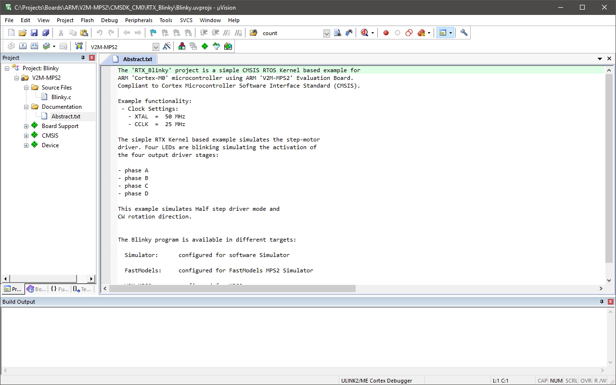
Task: Open the Project menu
Action: pos(65,20)
